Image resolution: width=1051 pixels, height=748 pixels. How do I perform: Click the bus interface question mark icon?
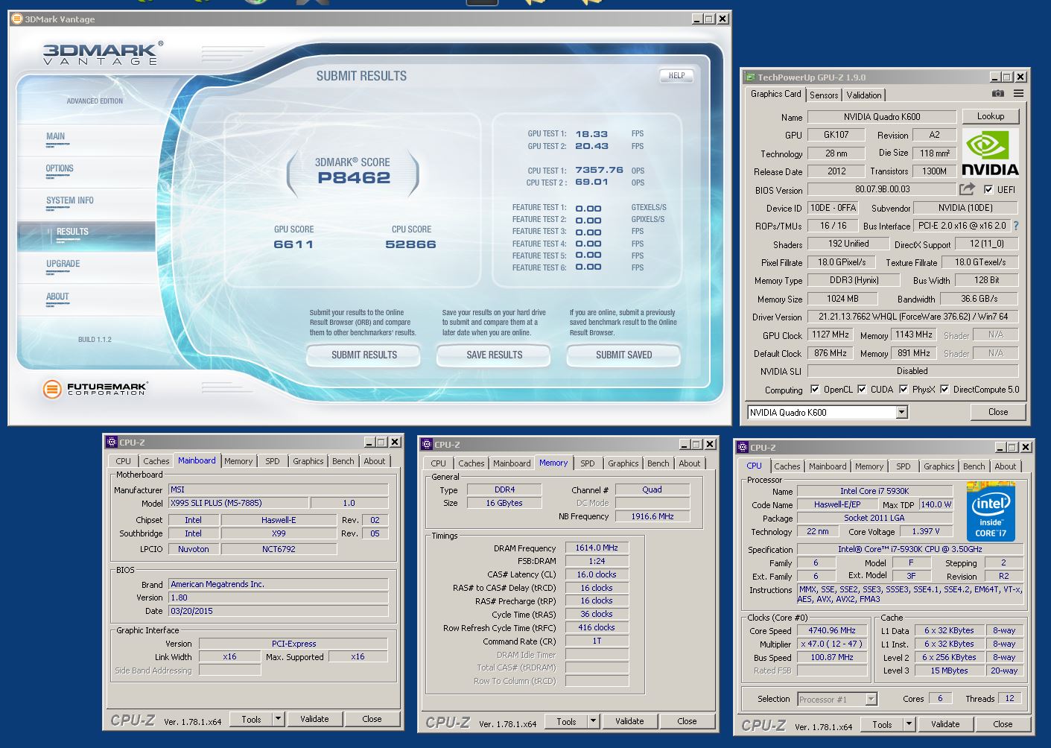tap(1015, 226)
